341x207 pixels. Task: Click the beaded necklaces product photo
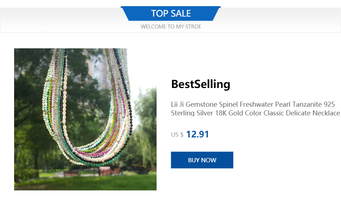pos(85,119)
